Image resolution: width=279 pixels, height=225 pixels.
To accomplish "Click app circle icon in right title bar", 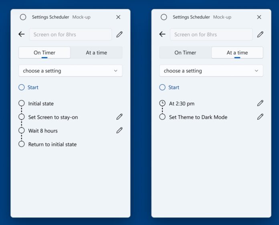I will click(164, 17).
